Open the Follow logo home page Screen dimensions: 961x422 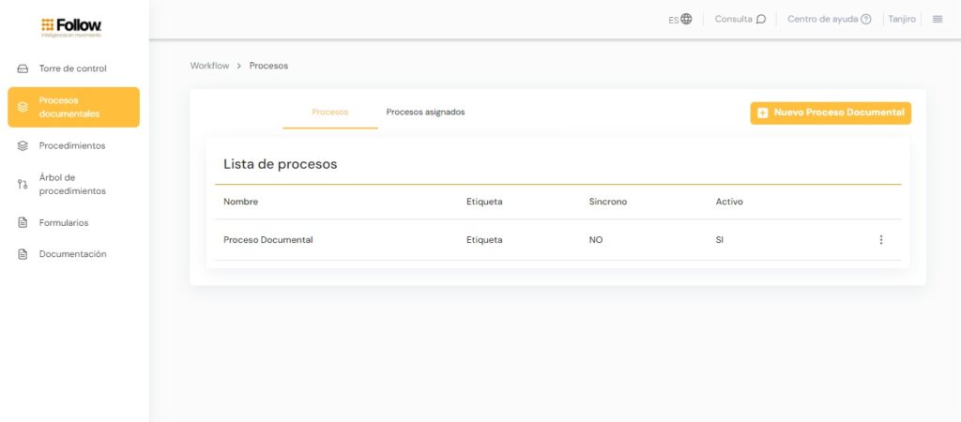[x=71, y=25]
